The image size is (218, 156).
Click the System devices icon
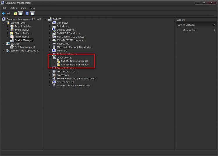tap(54, 82)
